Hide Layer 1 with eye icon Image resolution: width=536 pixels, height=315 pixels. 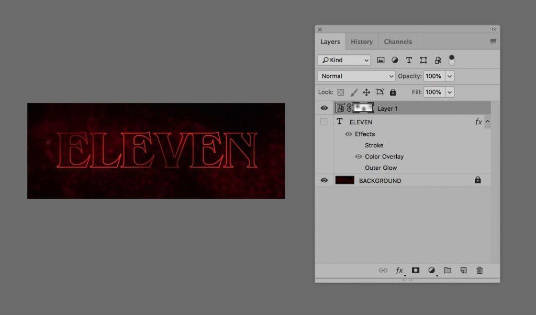click(x=324, y=108)
